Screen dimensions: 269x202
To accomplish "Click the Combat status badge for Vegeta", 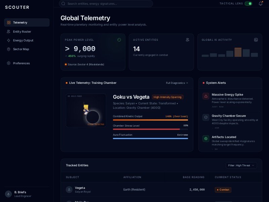I will tap(223, 190).
